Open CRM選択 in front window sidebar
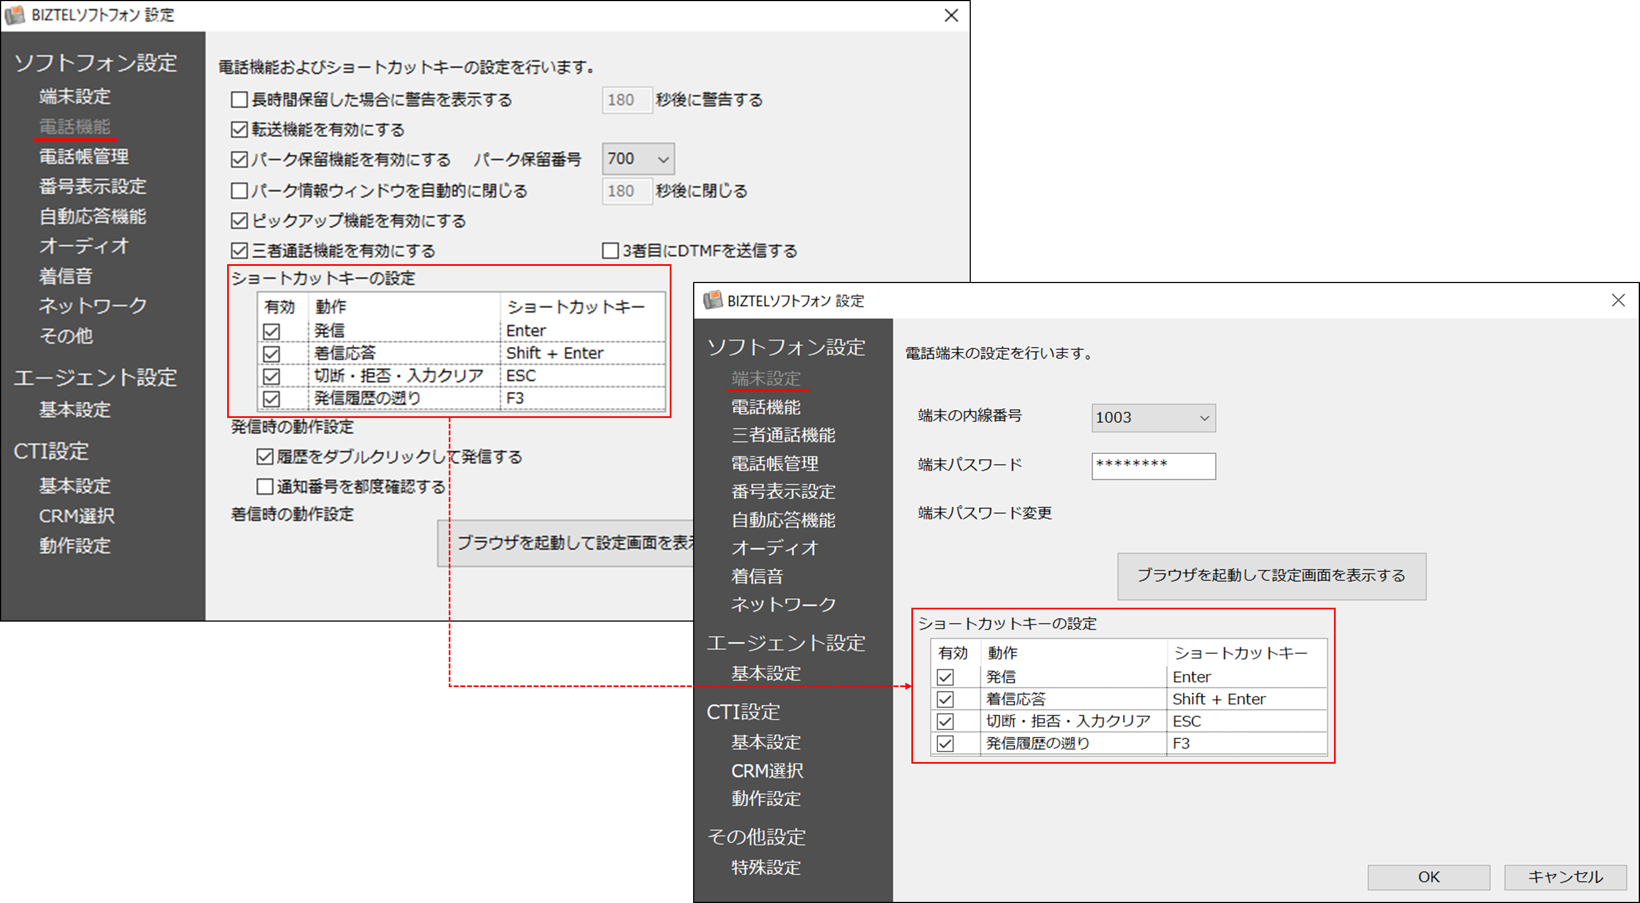Viewport: 1640px width, 903px height. (x=766, y=771)
